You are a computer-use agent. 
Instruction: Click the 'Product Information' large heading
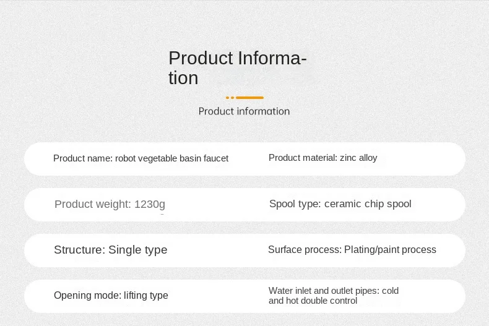point(238,67)
